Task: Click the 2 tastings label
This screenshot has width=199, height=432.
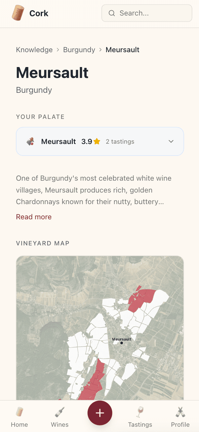Action: coord(120,141)
